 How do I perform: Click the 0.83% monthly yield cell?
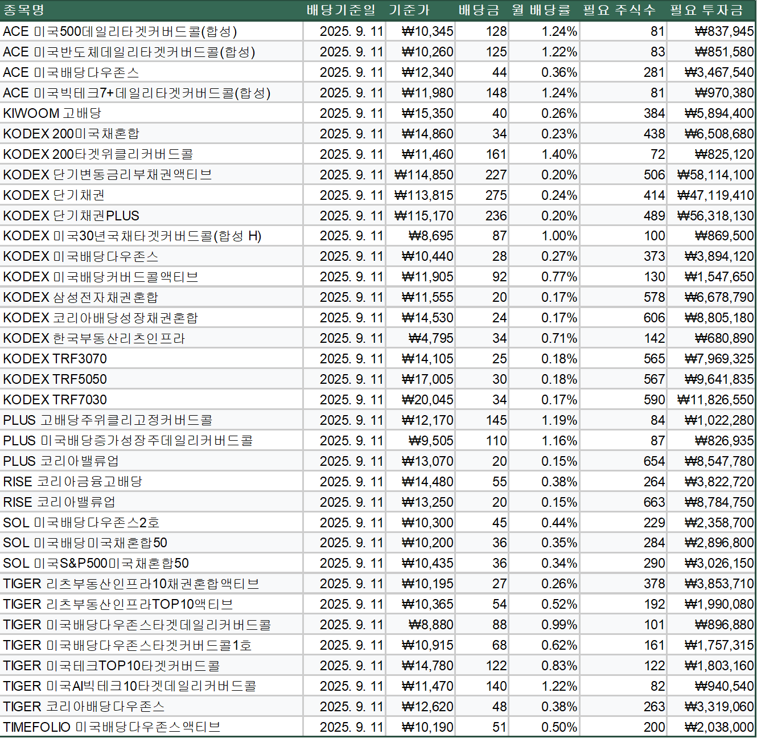coord(544,666)
